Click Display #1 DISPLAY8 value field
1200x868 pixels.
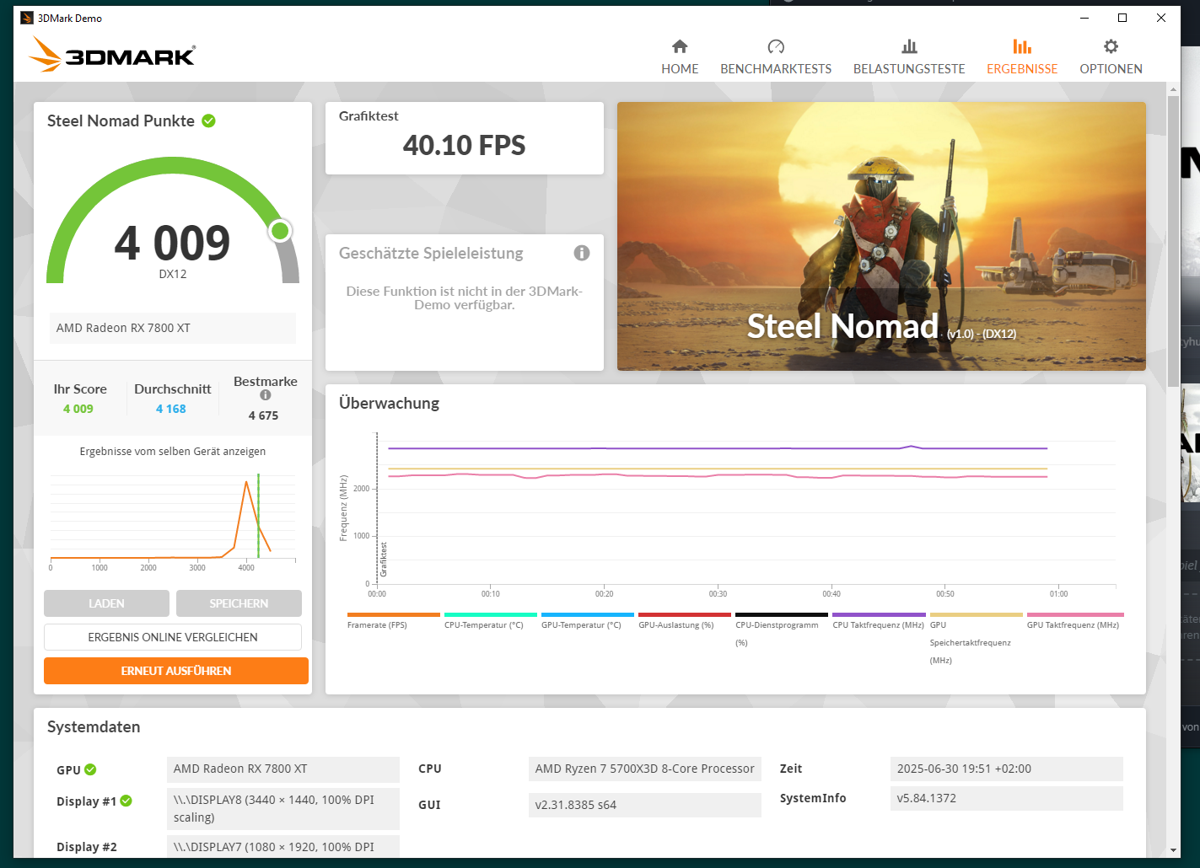(x=283, y=808)
